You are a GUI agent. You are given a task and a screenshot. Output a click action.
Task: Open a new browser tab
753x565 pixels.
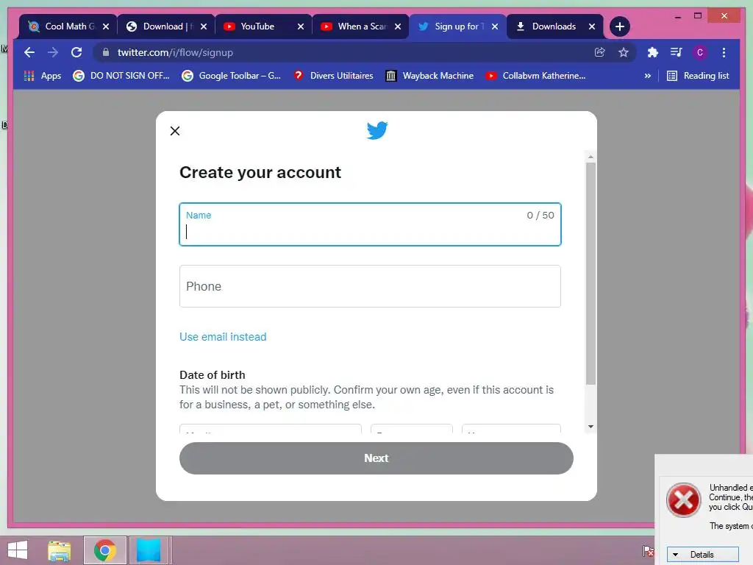pos(619,26)
